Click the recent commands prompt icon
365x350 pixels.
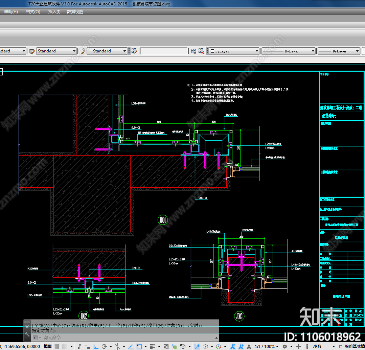click(36, 338)
